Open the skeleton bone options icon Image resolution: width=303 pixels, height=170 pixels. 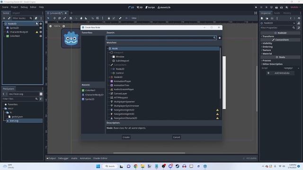[x=120, y=18]
